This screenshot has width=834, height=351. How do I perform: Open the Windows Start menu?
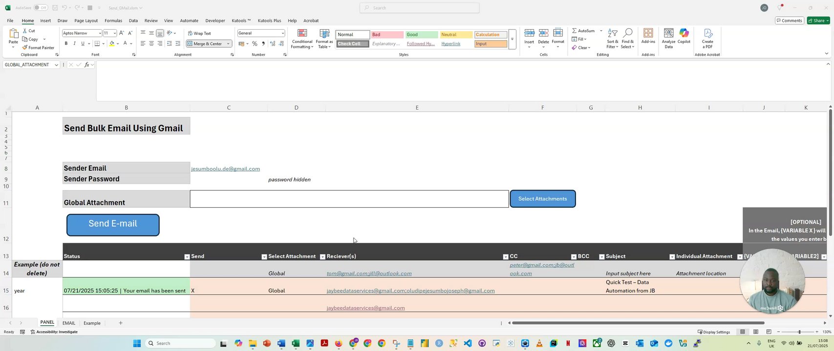pos(136,343)
